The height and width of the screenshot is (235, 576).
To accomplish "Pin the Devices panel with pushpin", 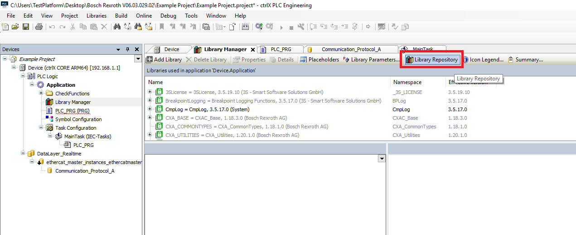I will [x=127, y=49].
